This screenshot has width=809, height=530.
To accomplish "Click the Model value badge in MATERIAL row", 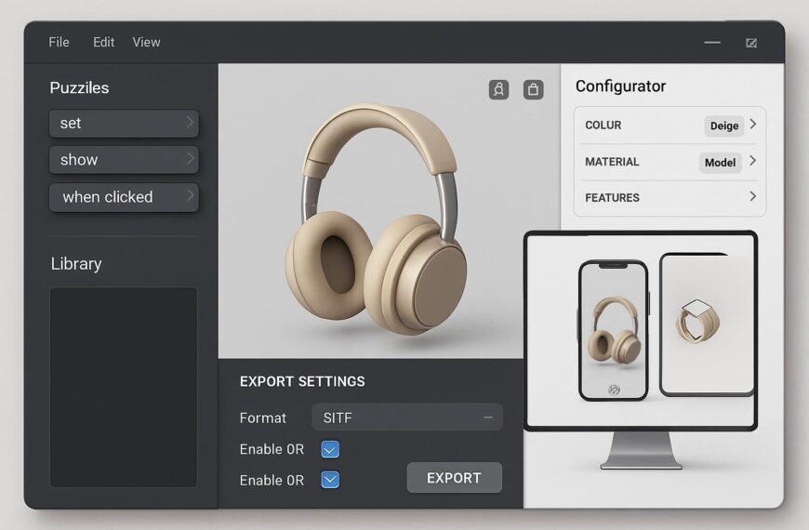I will [x=720, y=163].
